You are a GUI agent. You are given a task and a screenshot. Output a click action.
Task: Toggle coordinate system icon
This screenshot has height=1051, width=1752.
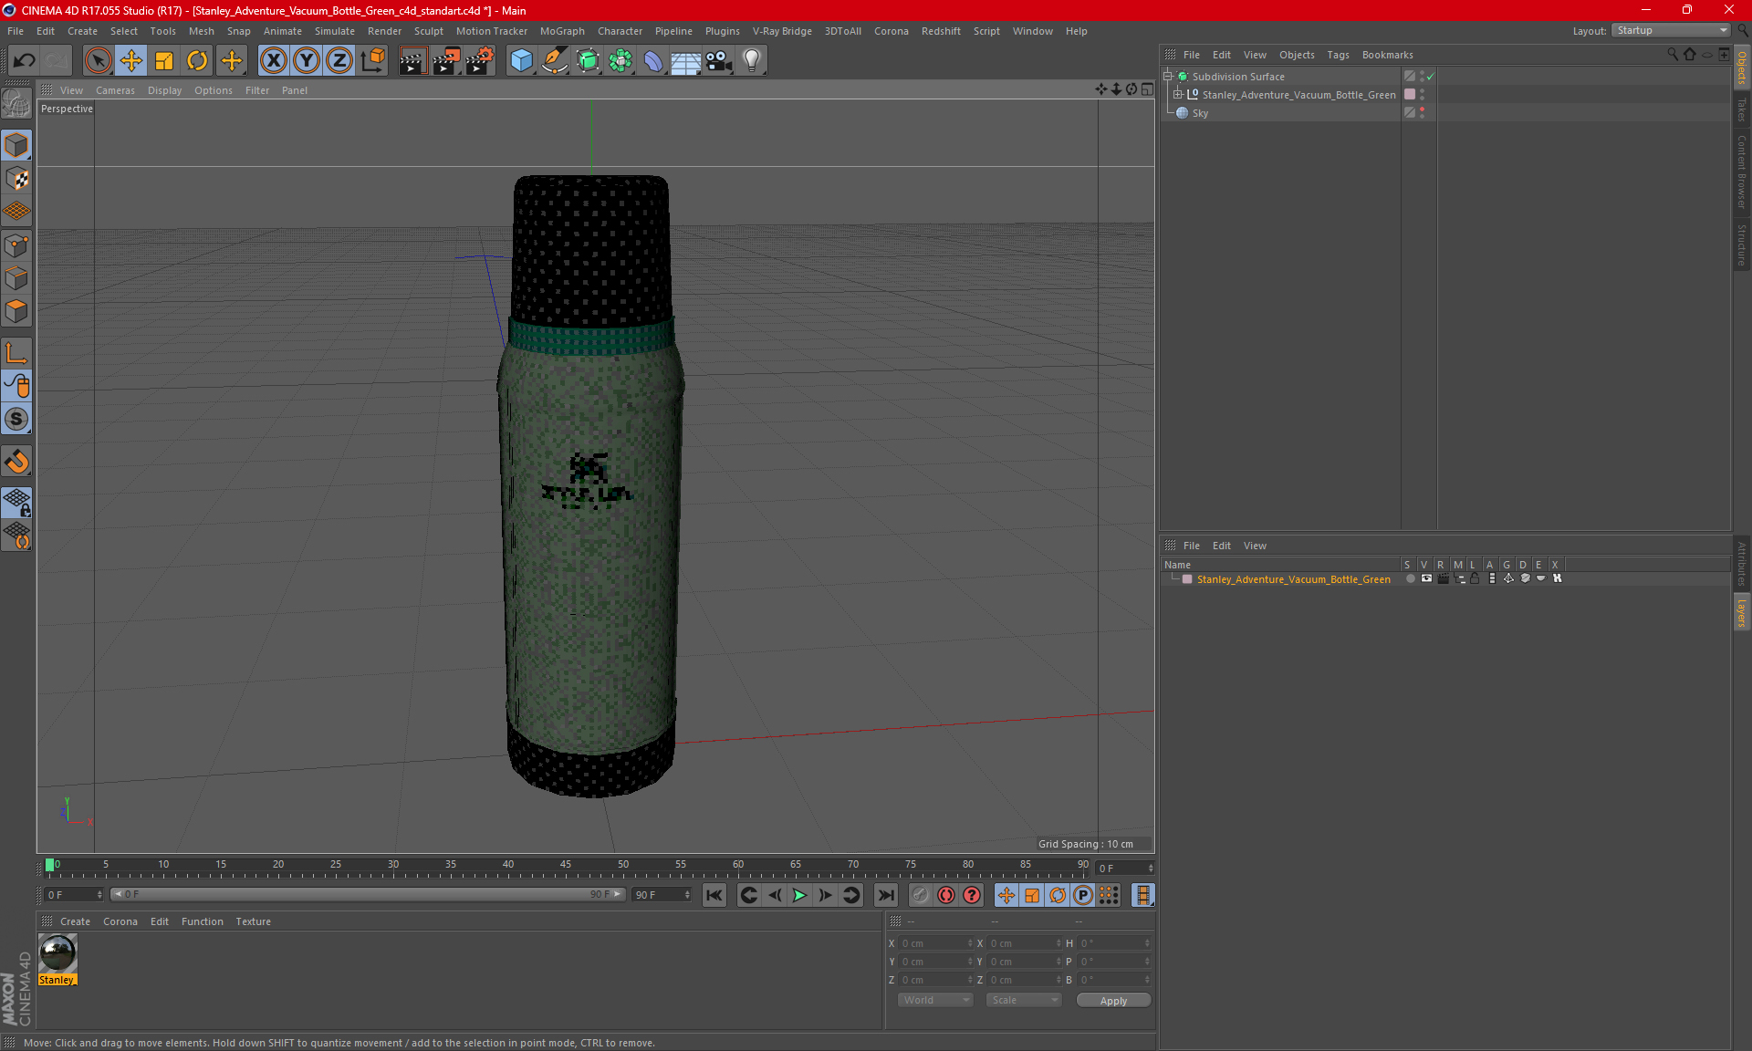[372, 61]
